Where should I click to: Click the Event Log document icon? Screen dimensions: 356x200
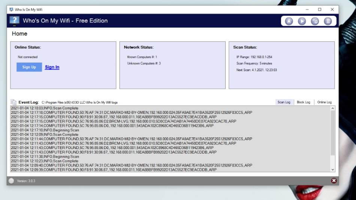click(13, 102)
